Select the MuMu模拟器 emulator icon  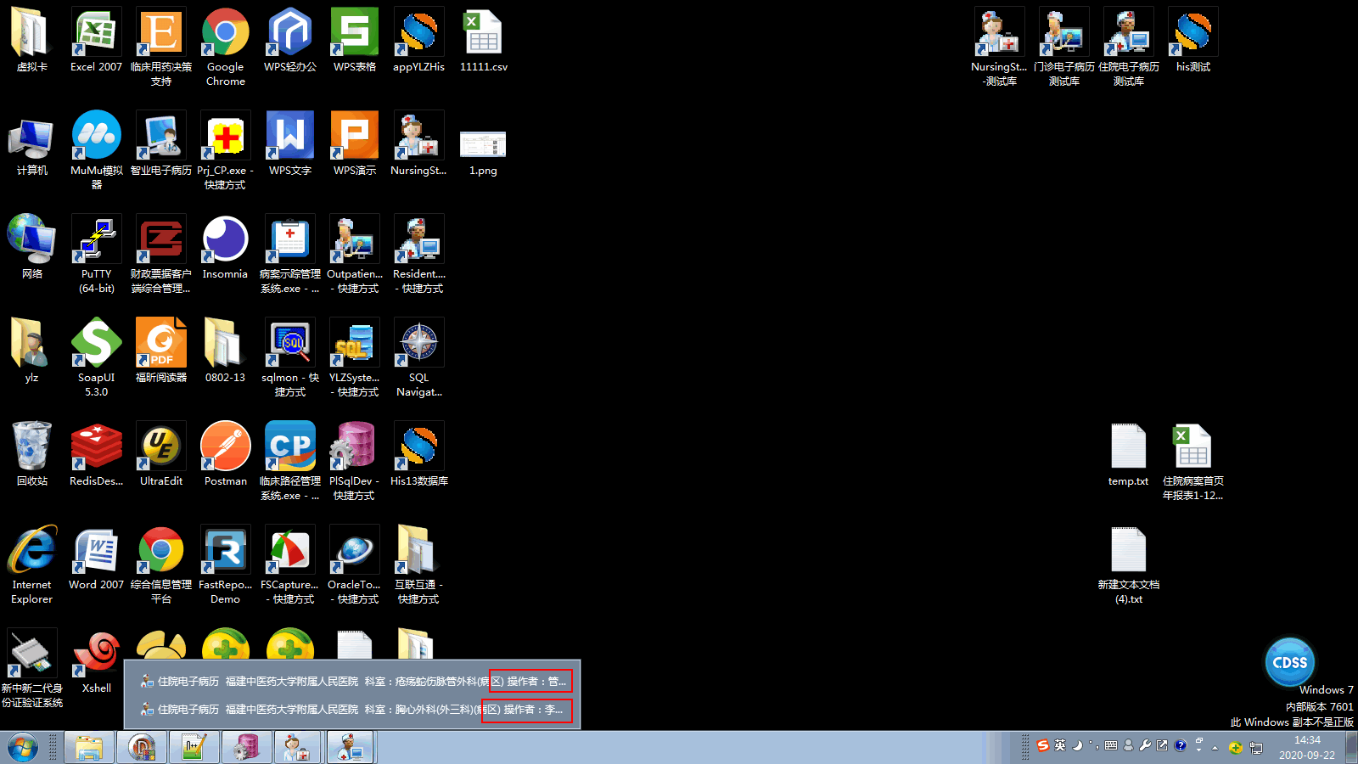click(x=97, y=151)
